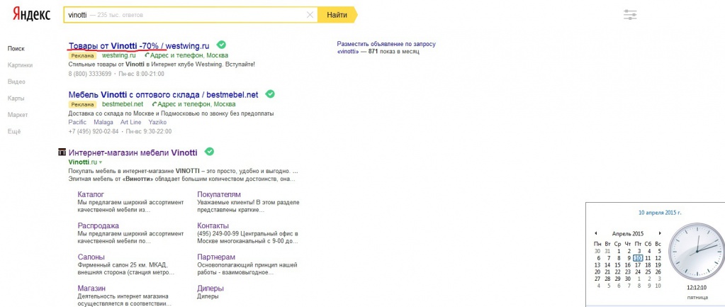Click the Yandex logo
Image resolution: width=725 pixels, height=307 pixels.
[x=31, y=15]
